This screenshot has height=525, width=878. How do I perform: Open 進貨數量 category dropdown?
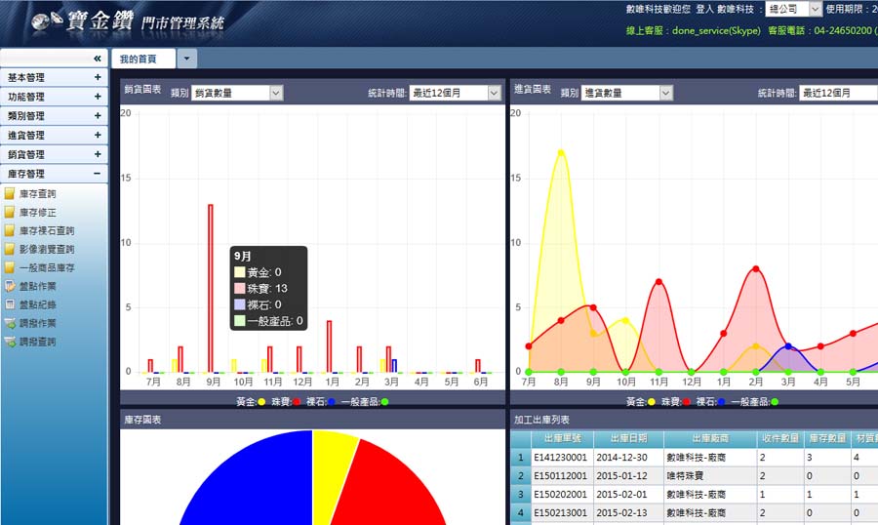point(627,93)
